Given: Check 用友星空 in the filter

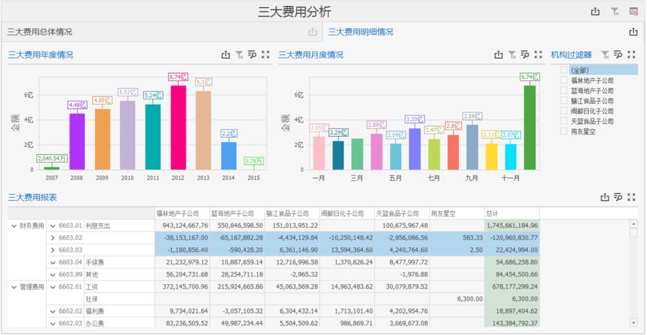Looking at the screenshot, I should coord(564,131).
